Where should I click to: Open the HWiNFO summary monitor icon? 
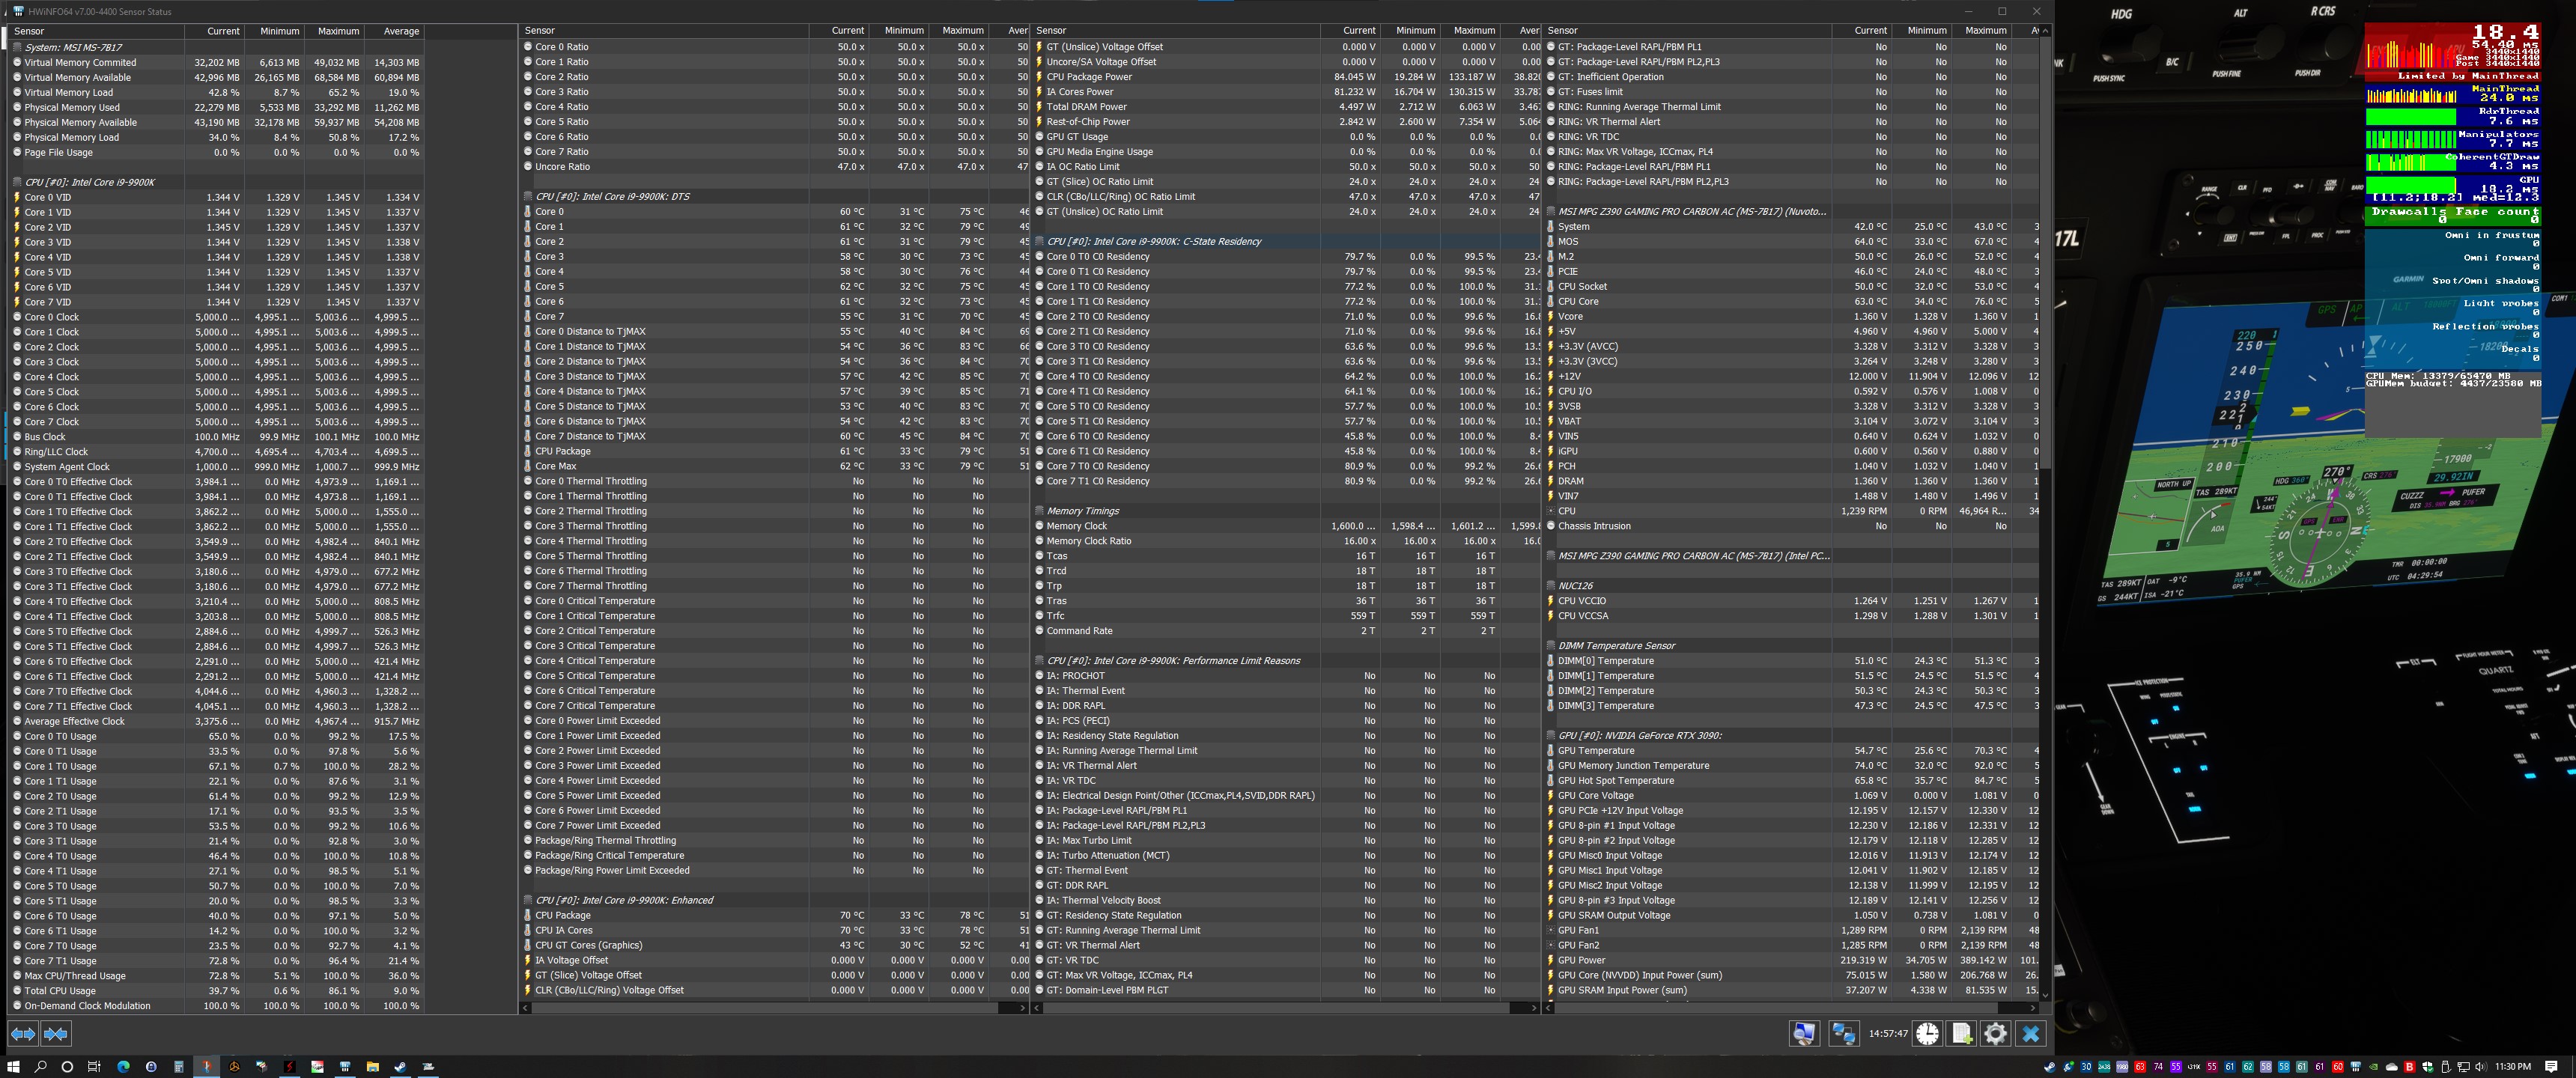1804,1033
